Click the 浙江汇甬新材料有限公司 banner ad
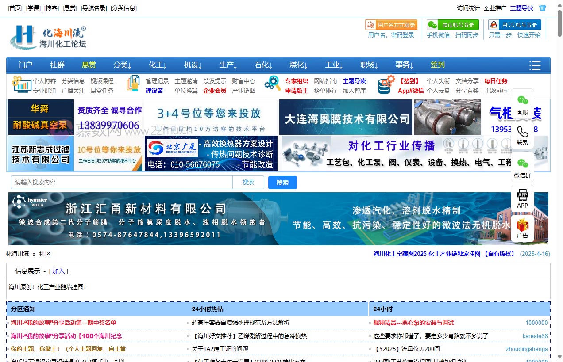The width and height of the screenshot is (563, 362). click(x=278, y=218)
